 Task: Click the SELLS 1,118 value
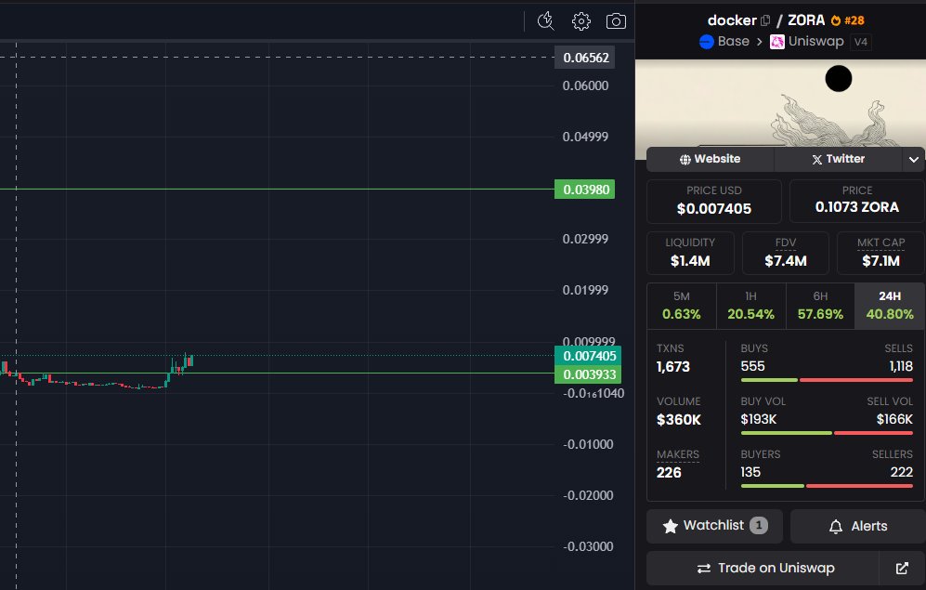901,367
